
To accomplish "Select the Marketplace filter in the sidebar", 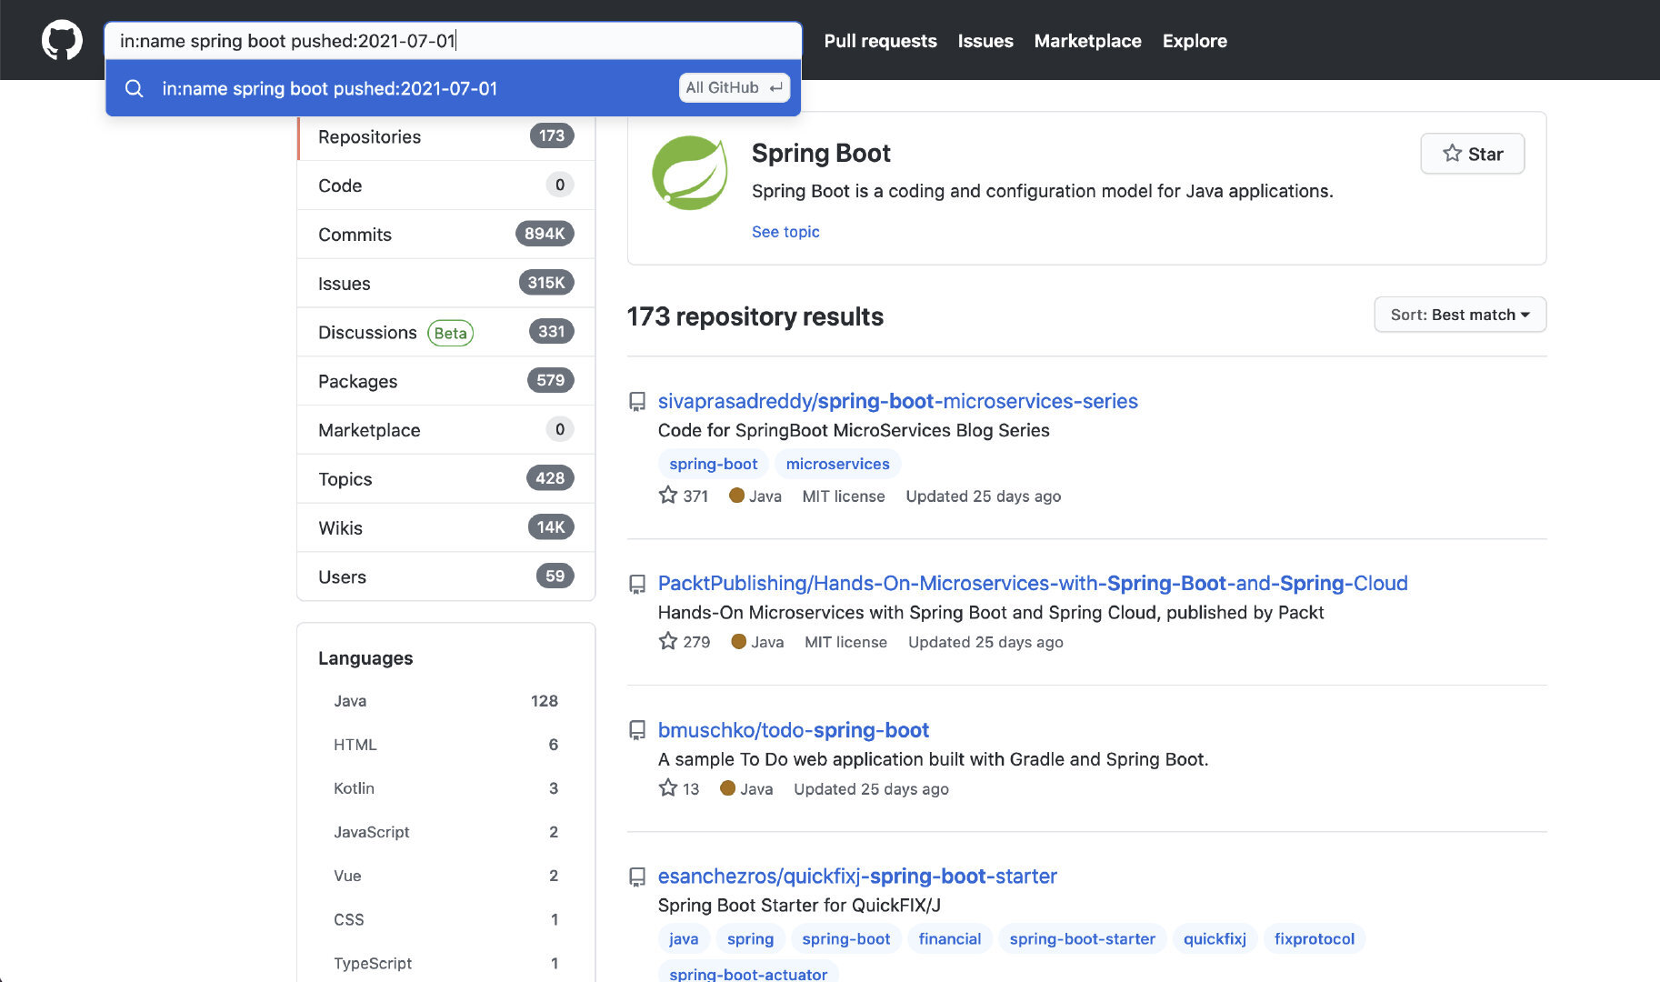I will click(446, 430).
